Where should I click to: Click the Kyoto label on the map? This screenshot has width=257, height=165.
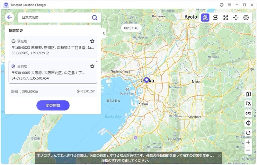tap(191, 17)
